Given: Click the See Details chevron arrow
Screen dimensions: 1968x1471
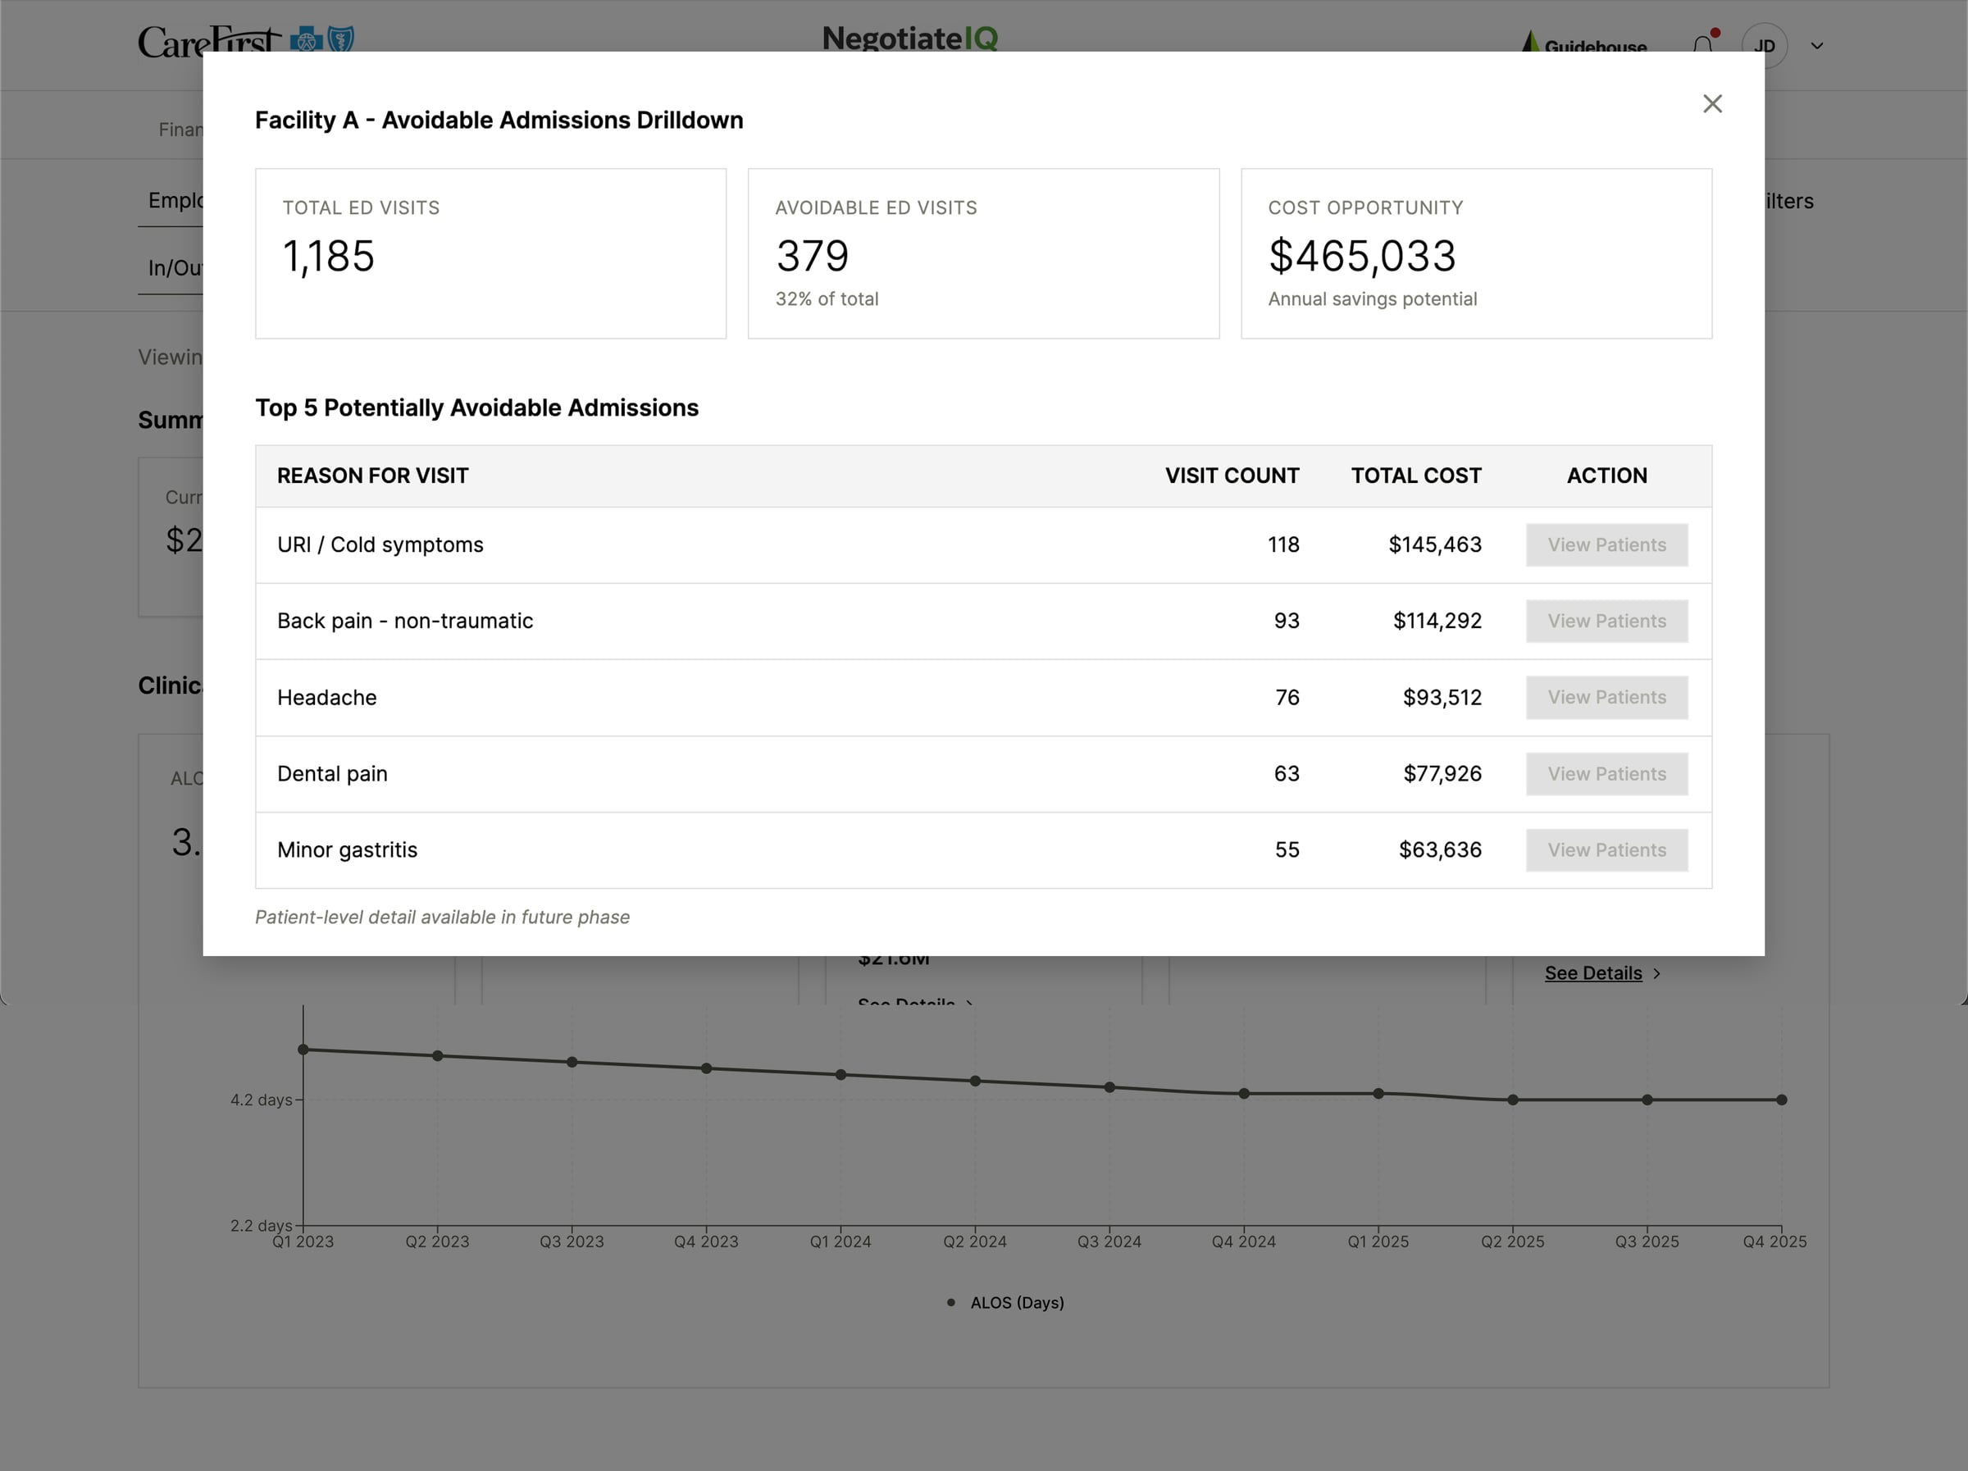Looking at the screenshot, I should [x=1656, y=973].
